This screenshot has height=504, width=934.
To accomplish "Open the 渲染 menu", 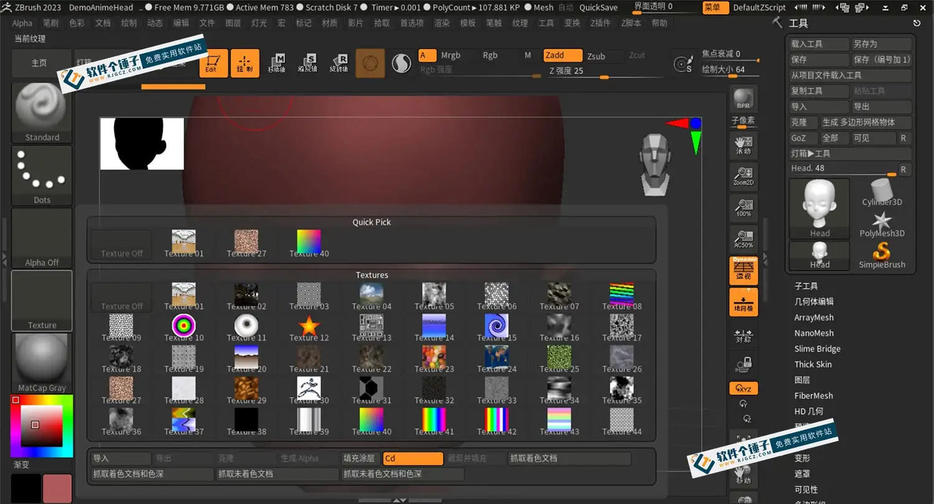I will coord(442,23).
